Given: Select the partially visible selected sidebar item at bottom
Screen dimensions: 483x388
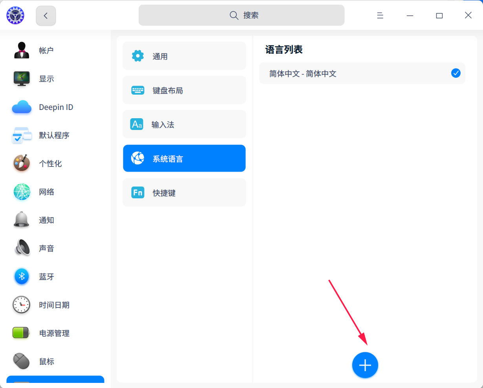Looking at the screenshot, I should pyautogui.click(x=55, y=379).
